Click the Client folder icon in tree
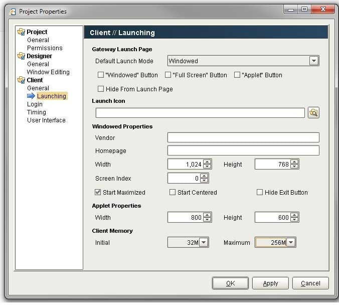Image resolution: width=339 pixels, height=305 pixels. [21, 80]
